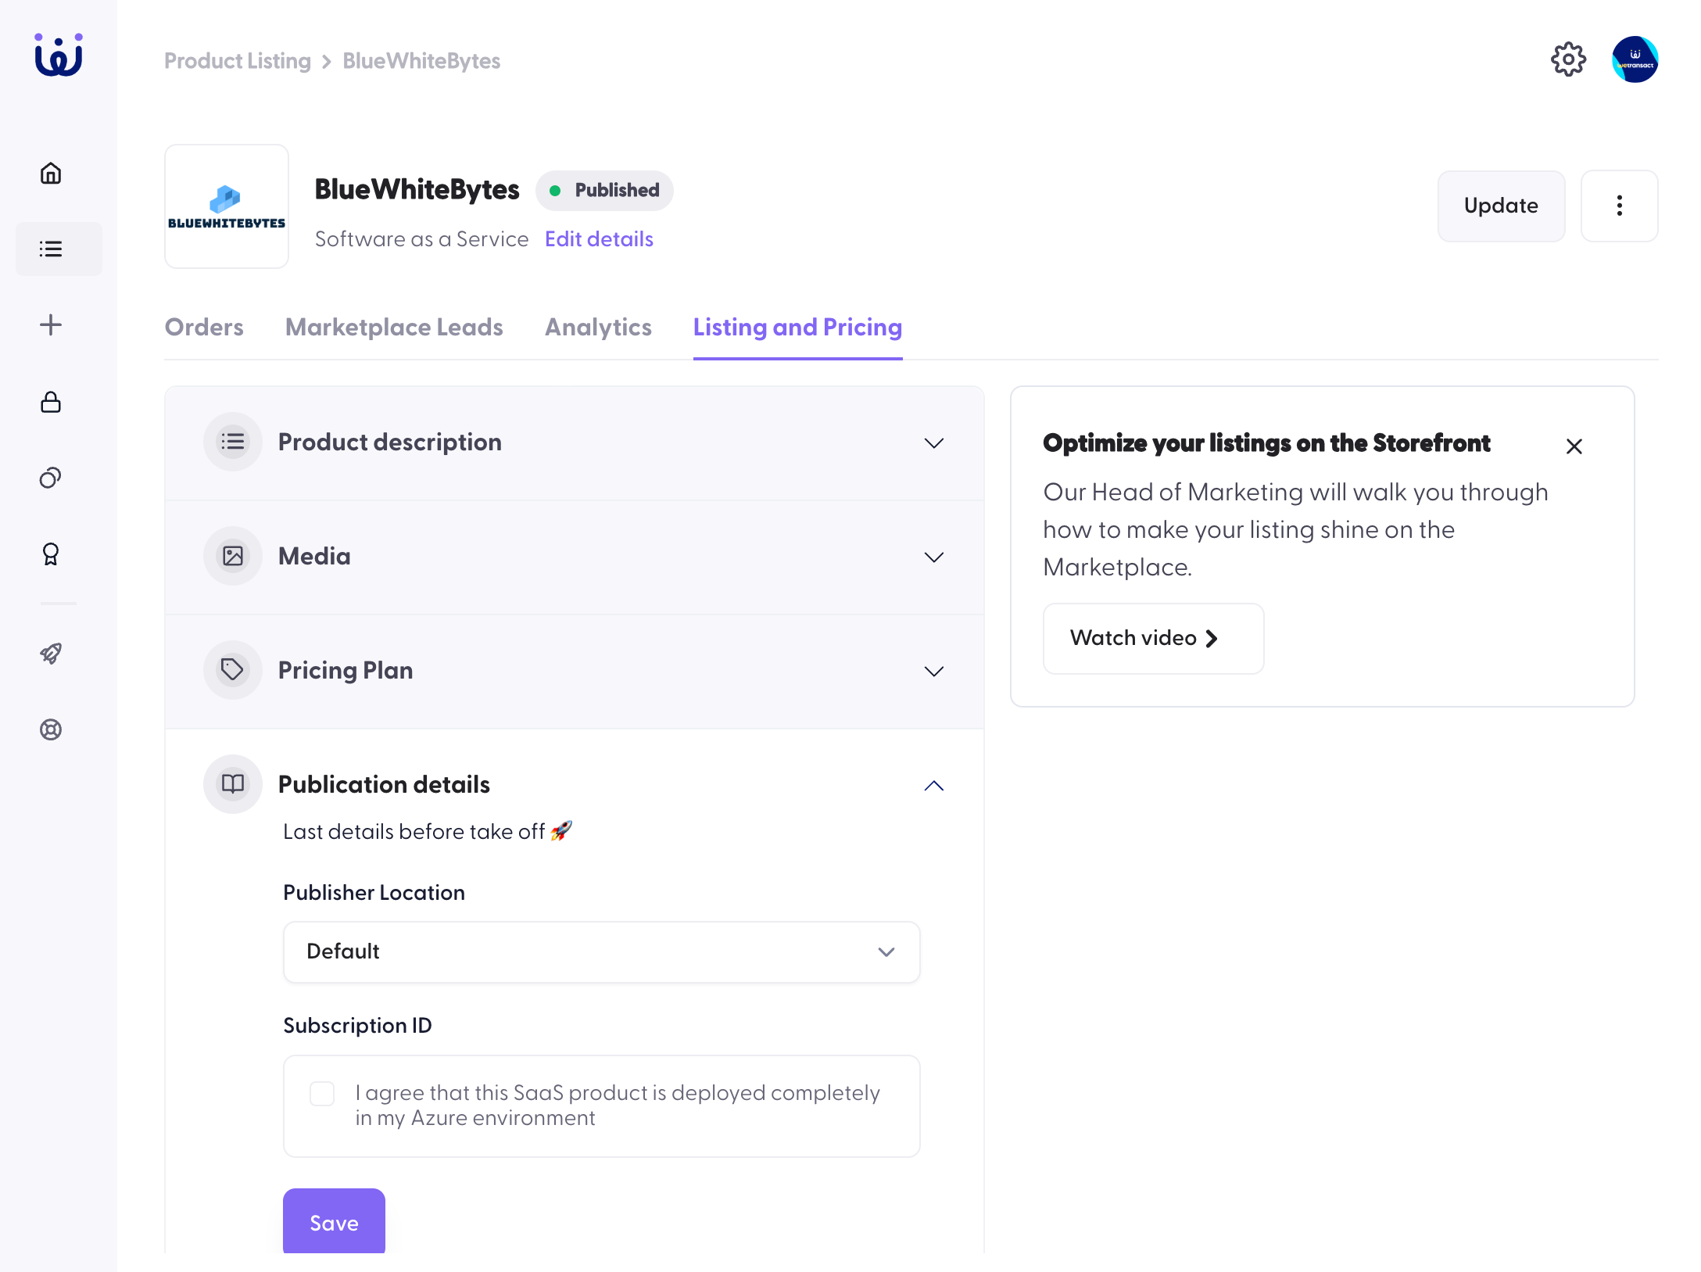Open the three-dot more options menu
The height and width of the screenshot is (1272, 1701).
1619,206
